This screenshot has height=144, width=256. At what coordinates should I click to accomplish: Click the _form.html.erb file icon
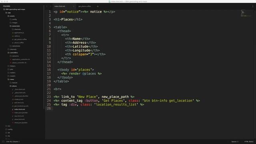(13, 90)
